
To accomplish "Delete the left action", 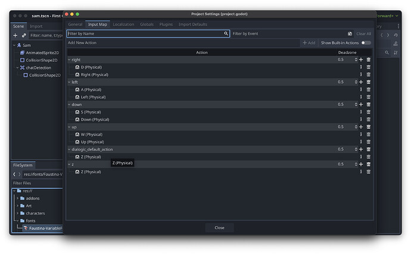I will click(x=368, y=82).
